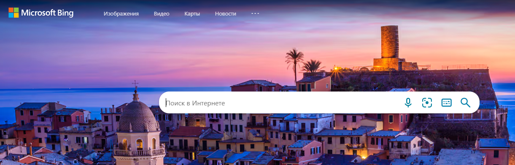Click the sea horizon in the wallpaper

coord(63,88)
